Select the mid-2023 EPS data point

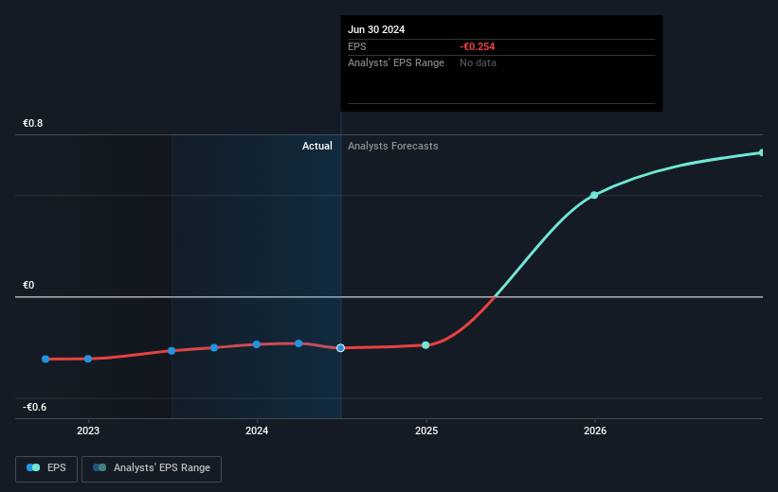[172, 351]
